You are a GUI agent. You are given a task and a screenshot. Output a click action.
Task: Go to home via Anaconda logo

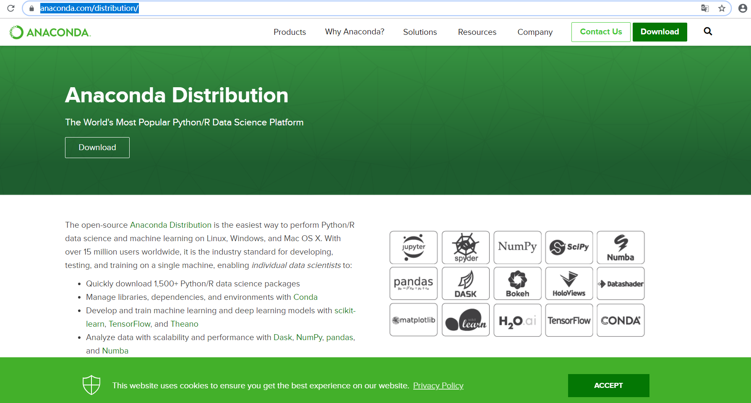click(x=50, y=32)
